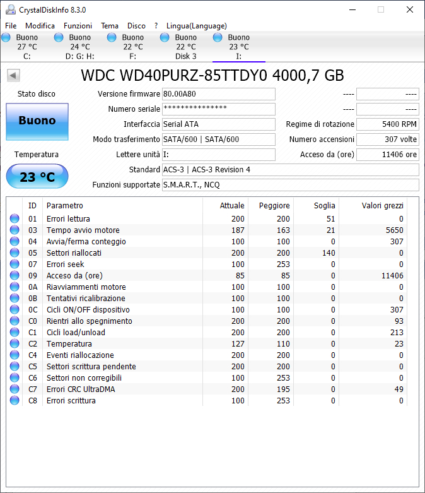Viewport: 425px width, 493px height.
Task: Click status orb for Errori lettura row
Action: 15,218
